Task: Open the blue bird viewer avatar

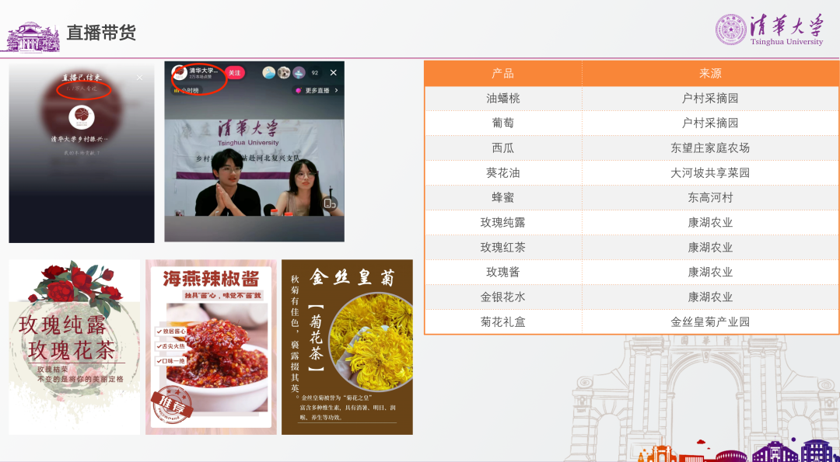Action: point(269,73)
